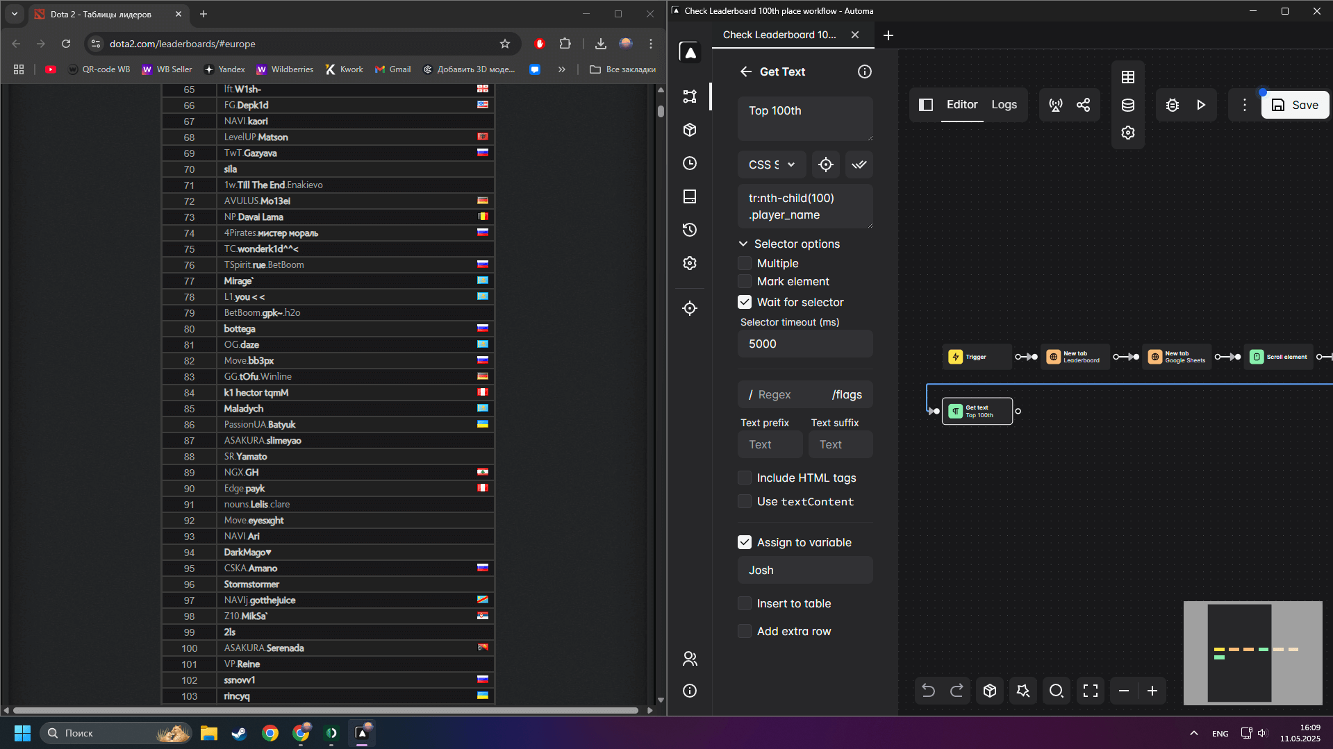Fit workflow to screen icon

click(1091, 691)
